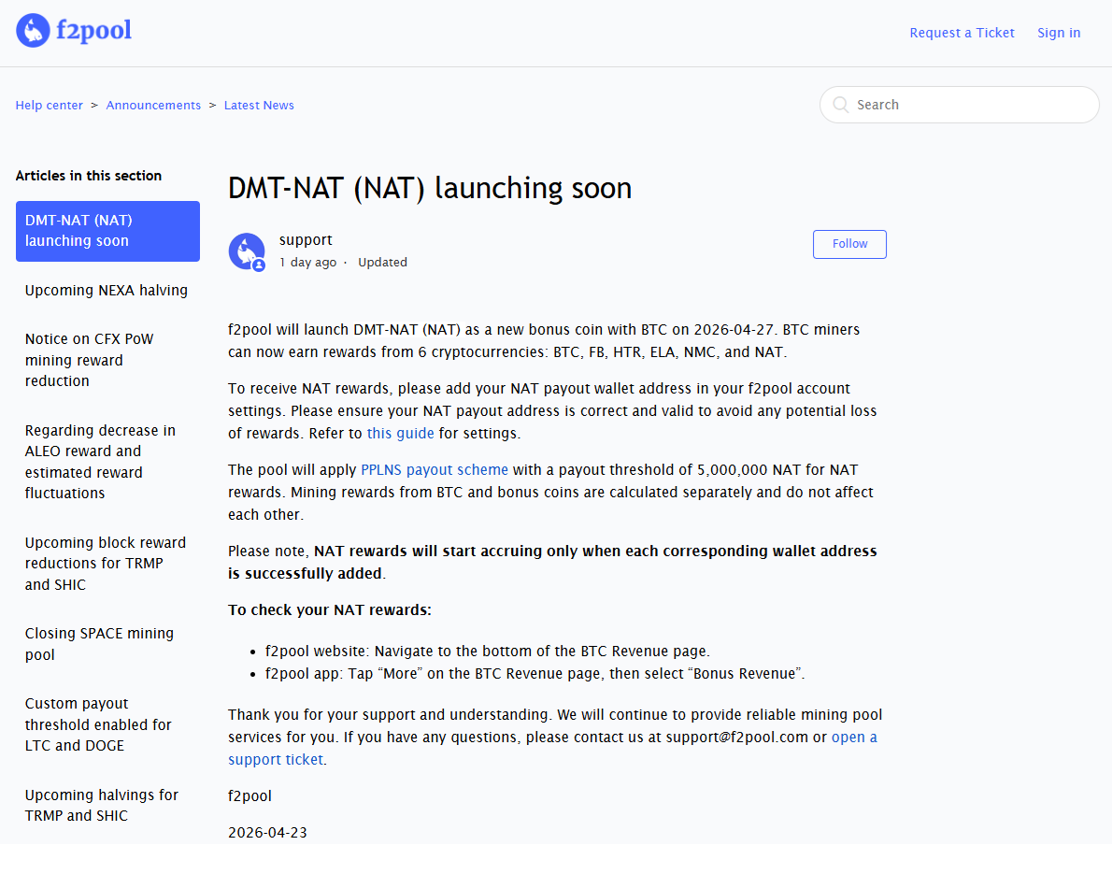Open Upcoming NEXA halving article
This screenshot has width=1112, height=874.
pyautogui.click(x=107, y=290)
